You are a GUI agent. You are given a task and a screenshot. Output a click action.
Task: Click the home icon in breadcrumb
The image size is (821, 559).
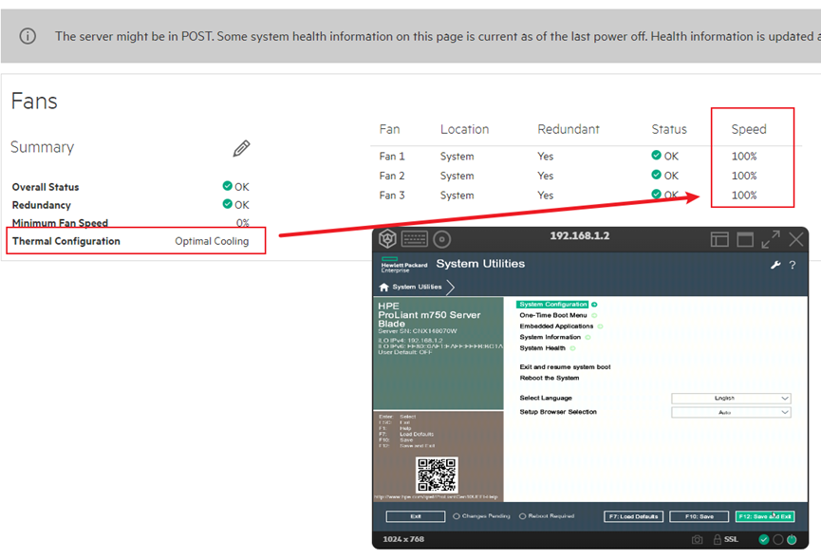(x=383, y=287)
